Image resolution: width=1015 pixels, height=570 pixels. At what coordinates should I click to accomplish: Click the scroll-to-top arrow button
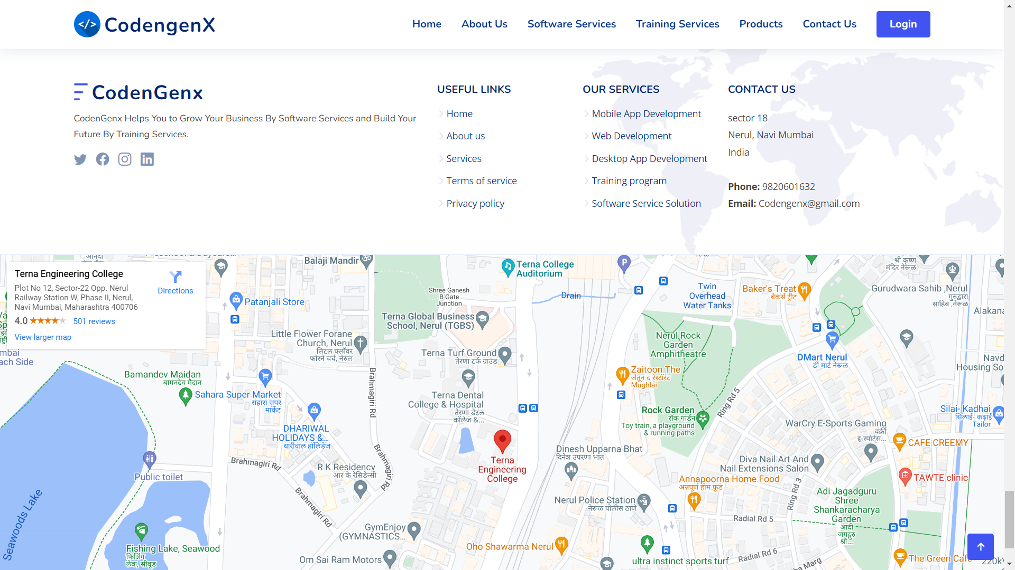point(980,547)
